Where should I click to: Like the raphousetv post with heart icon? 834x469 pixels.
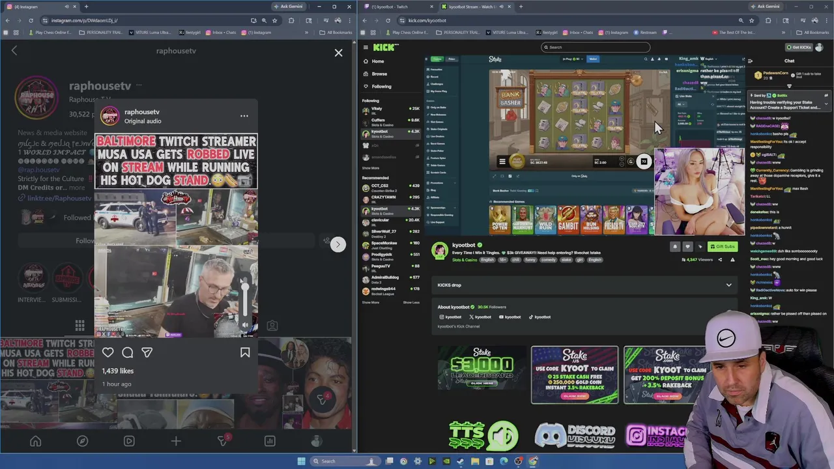tap(108, 352)
